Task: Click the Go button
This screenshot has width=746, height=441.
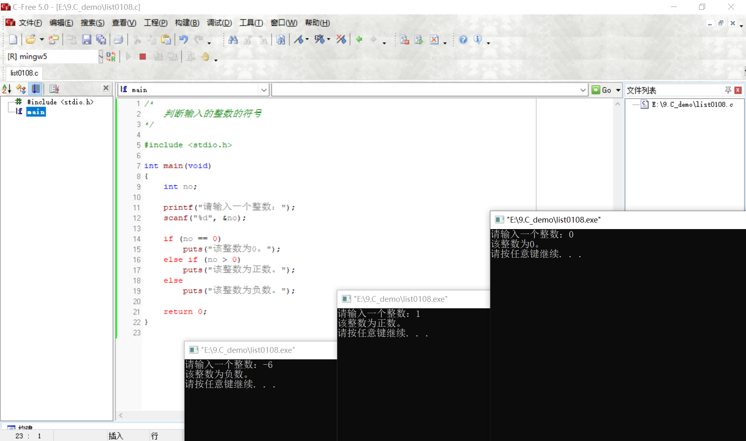Action: tap(602, 90)
